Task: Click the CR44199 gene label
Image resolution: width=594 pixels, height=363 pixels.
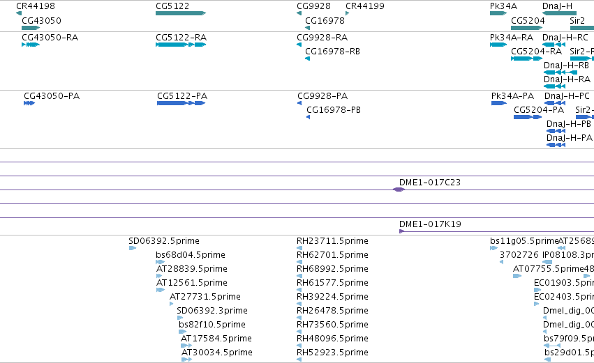Action: point(365,6)
